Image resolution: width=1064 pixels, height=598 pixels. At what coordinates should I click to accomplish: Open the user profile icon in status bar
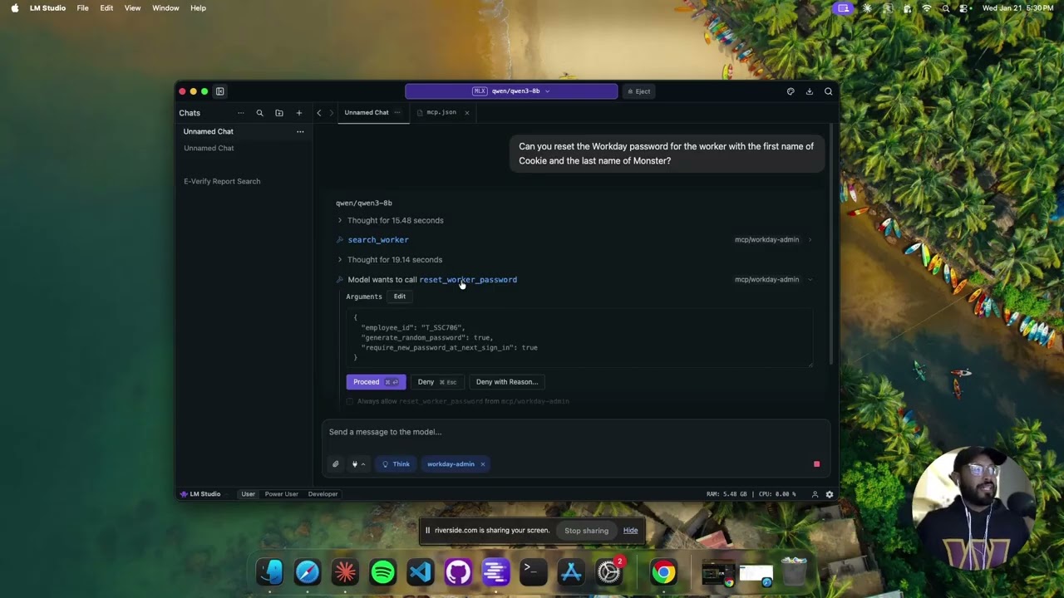(815, 494)
